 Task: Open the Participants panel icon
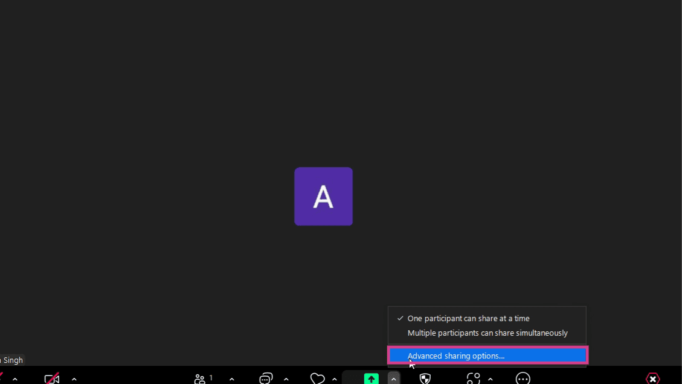(x=199, y=379)
